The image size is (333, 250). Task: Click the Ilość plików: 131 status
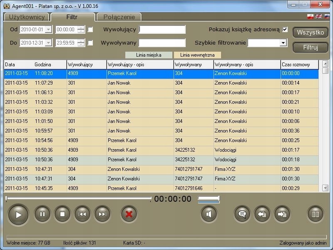click(80, 243)
